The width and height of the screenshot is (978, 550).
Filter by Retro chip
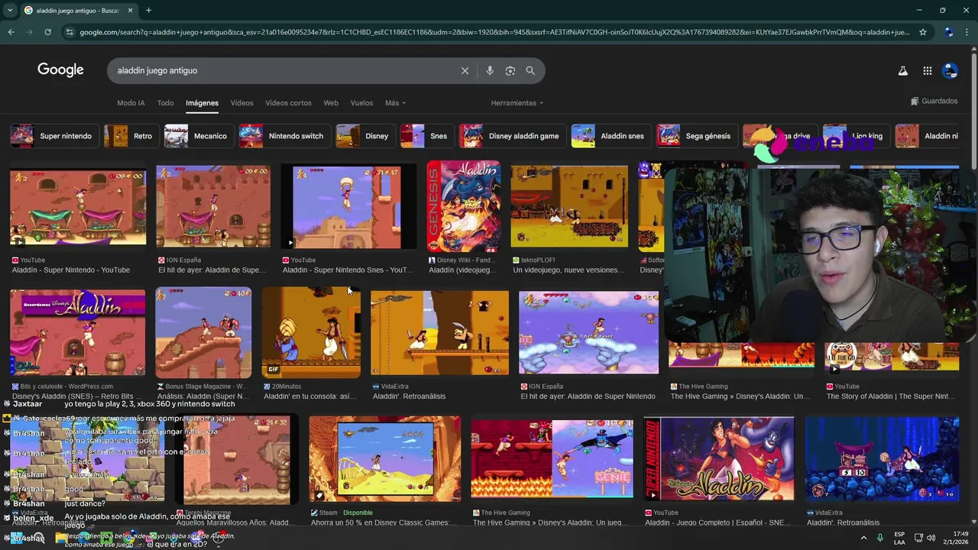pyautogui.click(x=131, y=136)
